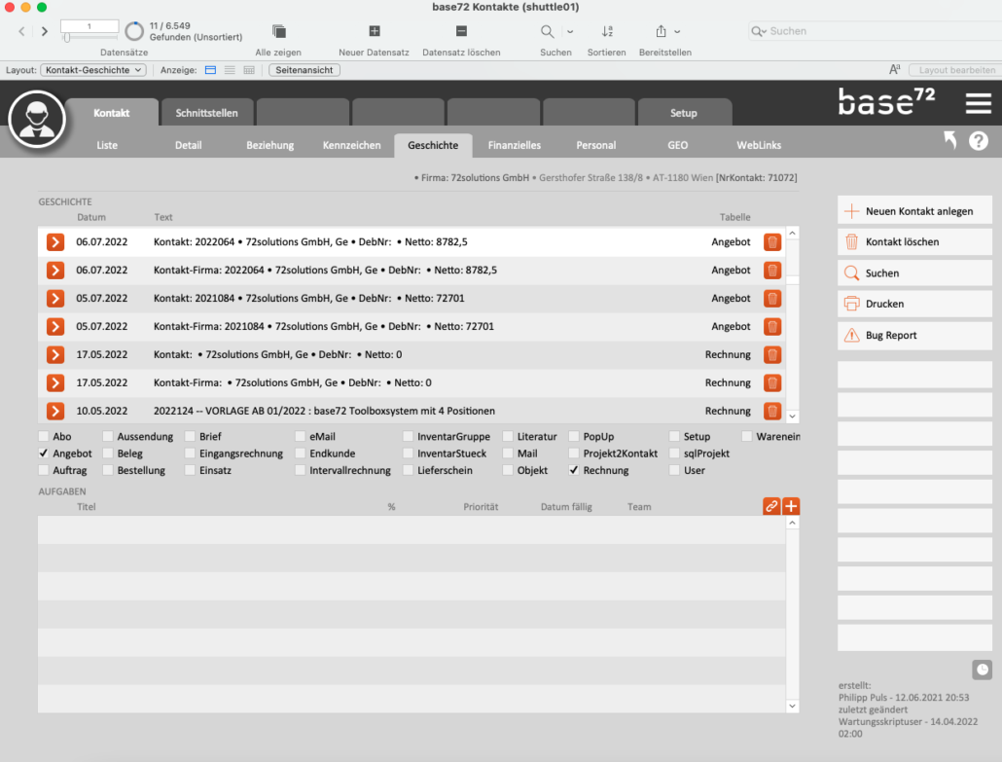The image size is (1002, 762).
Task: Click the record navigation slider
Action: 67,38
